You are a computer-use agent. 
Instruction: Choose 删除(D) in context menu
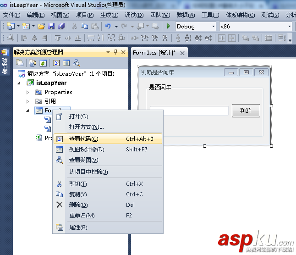coord(108,205)
